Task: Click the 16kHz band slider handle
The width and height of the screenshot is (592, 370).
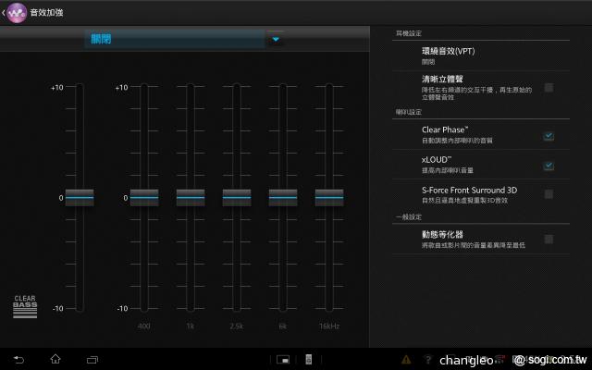Action: pos(329,197)
